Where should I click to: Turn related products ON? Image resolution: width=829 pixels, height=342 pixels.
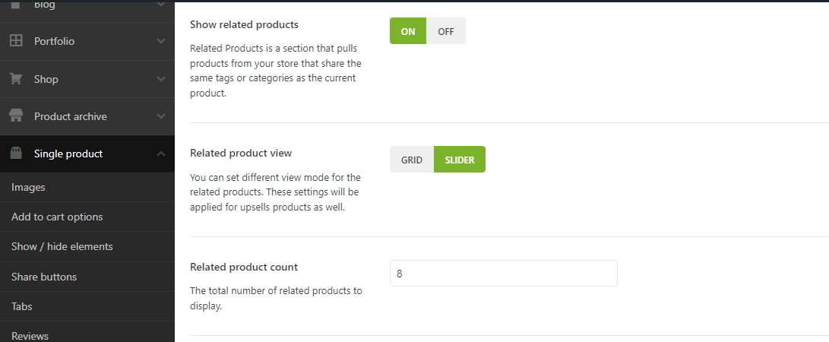pyautogui.click(x=408, y=31)
